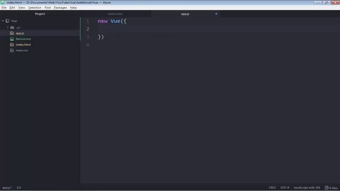Click line number 4 in gutter
The image size is (340, 191).
pos(88,45)
